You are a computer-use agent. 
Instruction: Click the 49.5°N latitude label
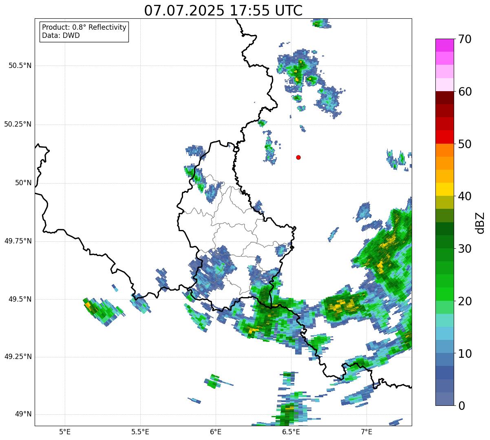pos(20,299)
